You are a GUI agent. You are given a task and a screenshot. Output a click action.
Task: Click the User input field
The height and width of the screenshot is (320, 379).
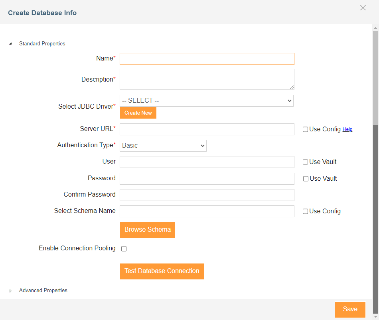pos(207,162)
